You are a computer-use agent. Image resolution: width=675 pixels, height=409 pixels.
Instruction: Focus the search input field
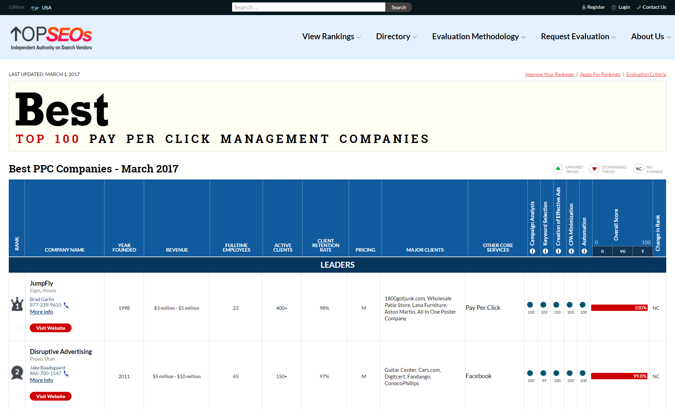[309, 7]
